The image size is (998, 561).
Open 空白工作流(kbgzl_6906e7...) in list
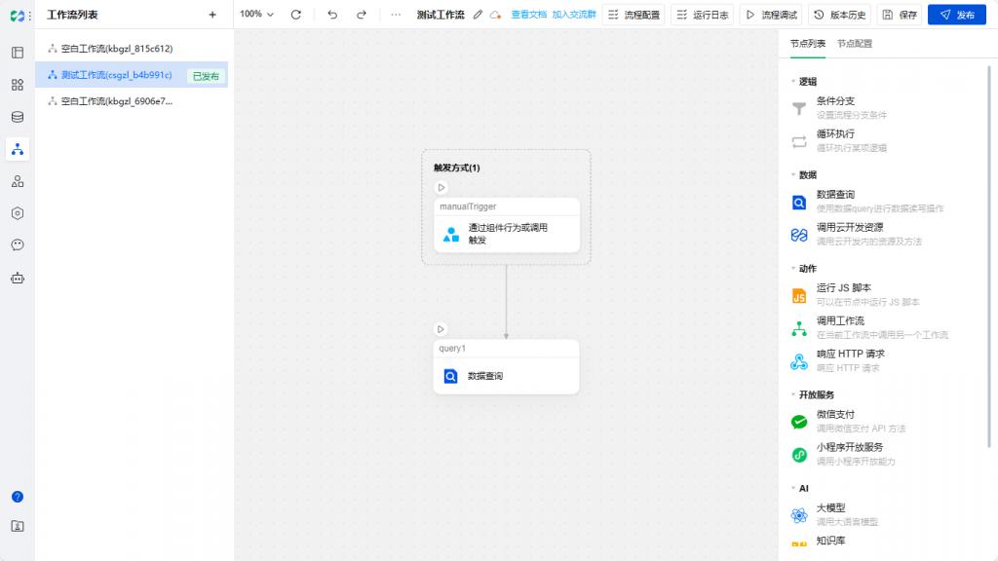pyautogui.click(x=132, y=101)
